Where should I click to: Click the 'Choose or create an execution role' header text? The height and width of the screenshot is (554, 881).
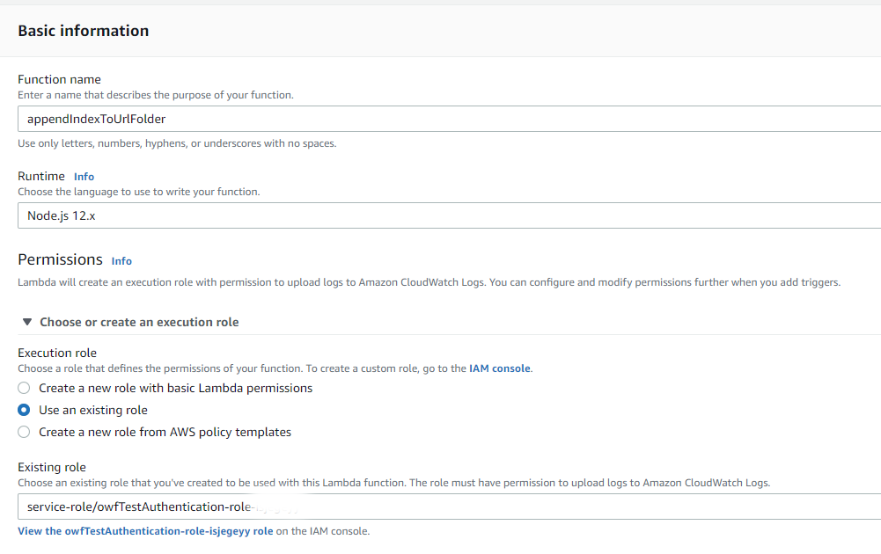139,323
